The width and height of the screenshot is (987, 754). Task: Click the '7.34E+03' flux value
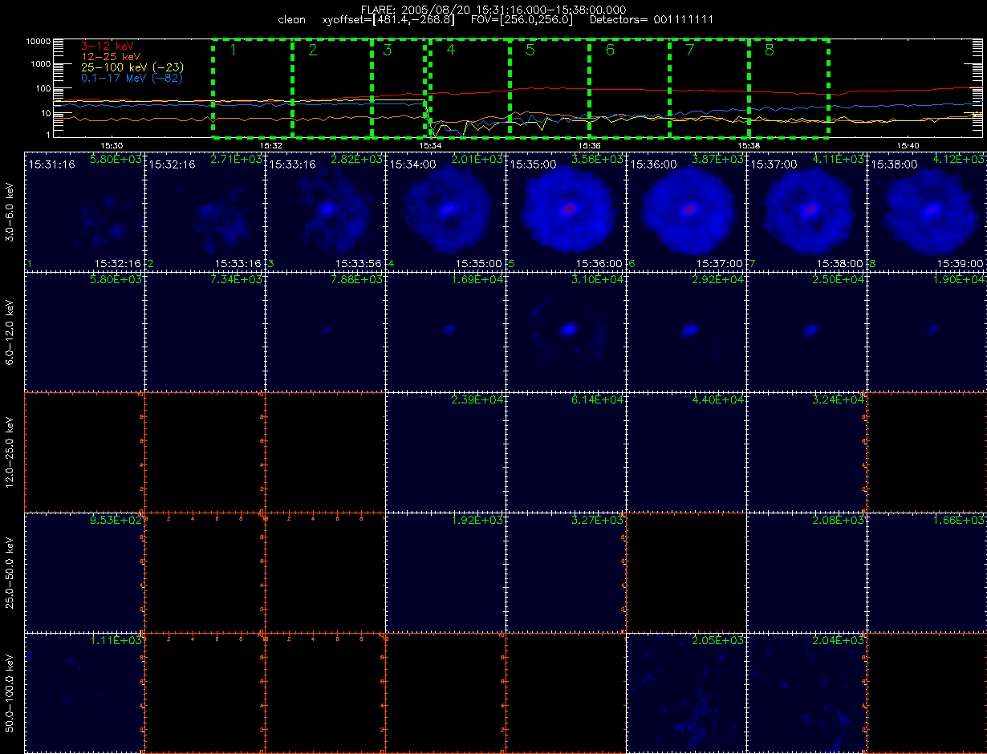pyautogui.click(x=237, y=280)
